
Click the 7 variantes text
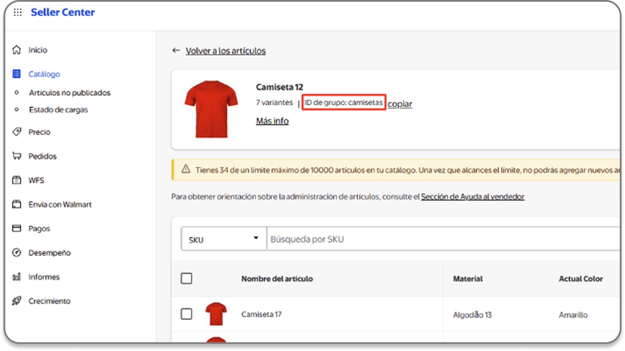click(274, 103)
